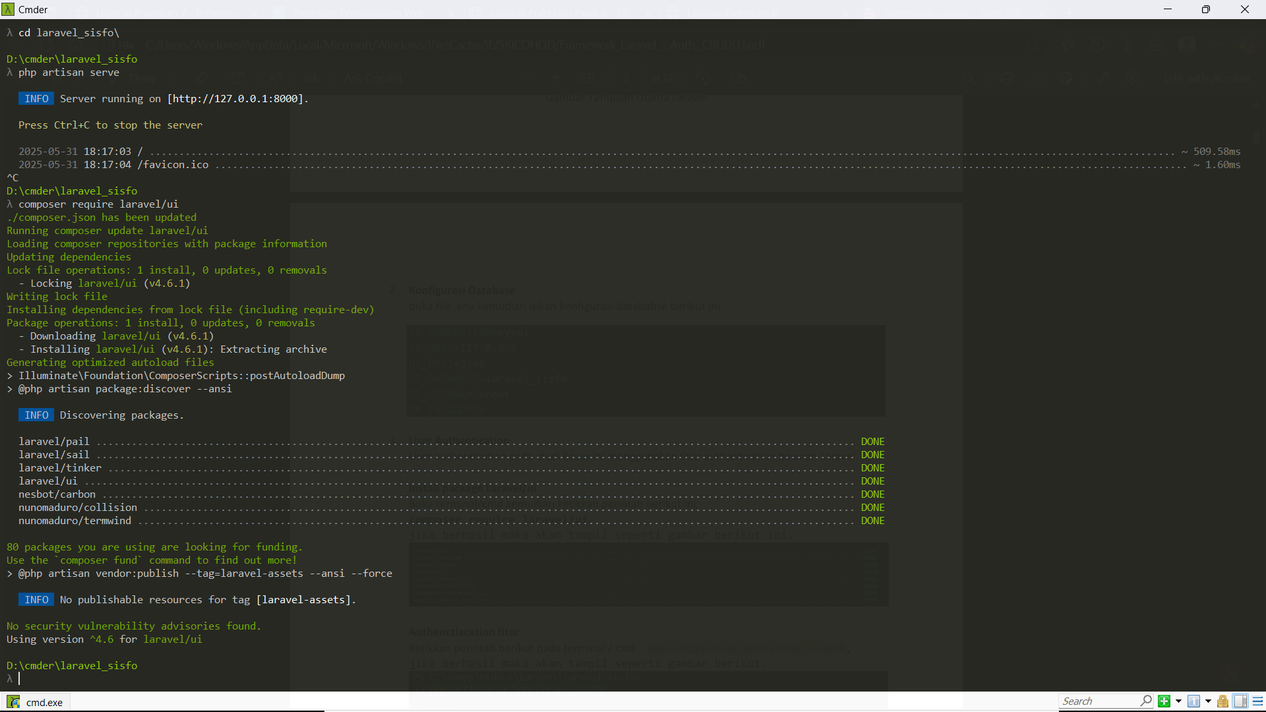Click the current lambda prompt cursor line
This screenshot has width=1266, height=712.
click(20, 678)
